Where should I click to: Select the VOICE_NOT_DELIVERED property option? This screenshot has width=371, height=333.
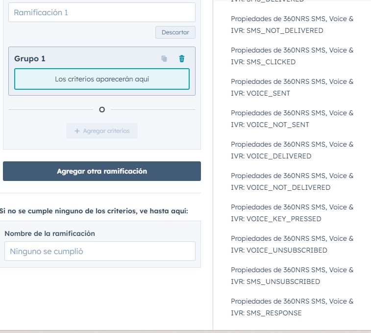point(292,182)
